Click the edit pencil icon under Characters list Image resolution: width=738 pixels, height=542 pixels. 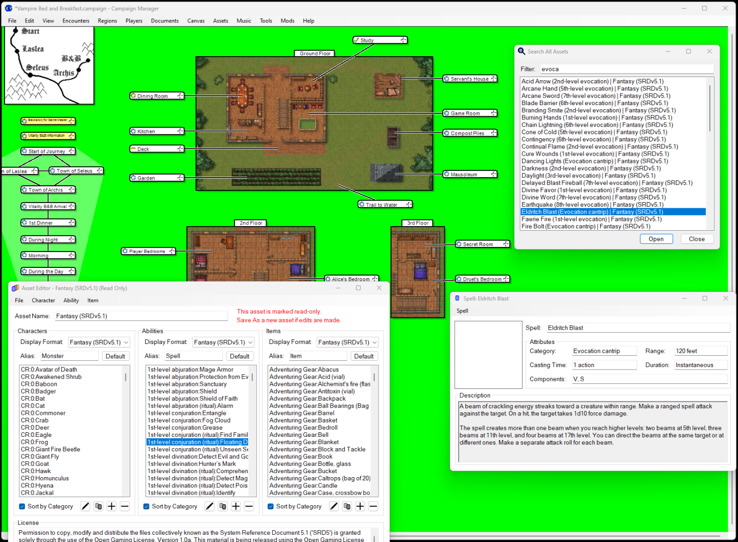click(x=85, y=506)
